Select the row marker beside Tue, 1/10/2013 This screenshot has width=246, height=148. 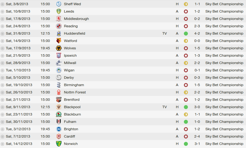pos(2,70)
